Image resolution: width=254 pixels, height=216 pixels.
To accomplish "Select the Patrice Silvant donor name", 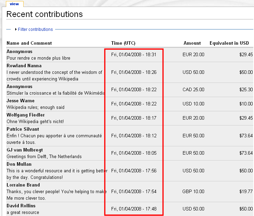I will tap(23, 129).
